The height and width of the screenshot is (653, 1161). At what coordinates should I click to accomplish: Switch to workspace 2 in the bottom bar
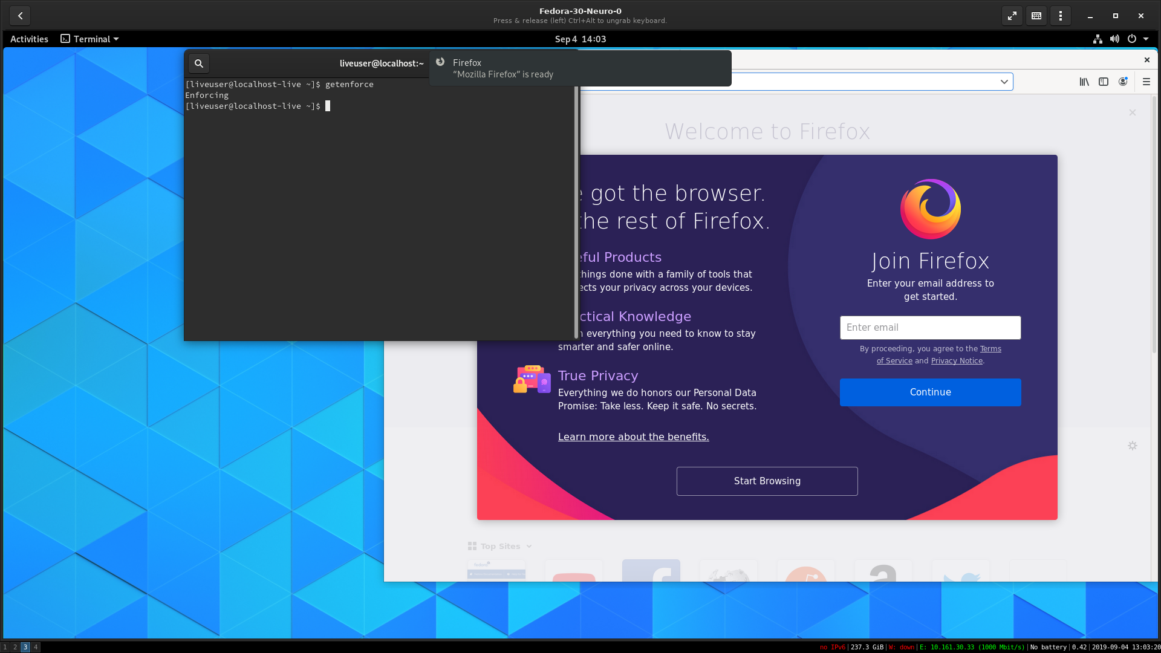15,647
